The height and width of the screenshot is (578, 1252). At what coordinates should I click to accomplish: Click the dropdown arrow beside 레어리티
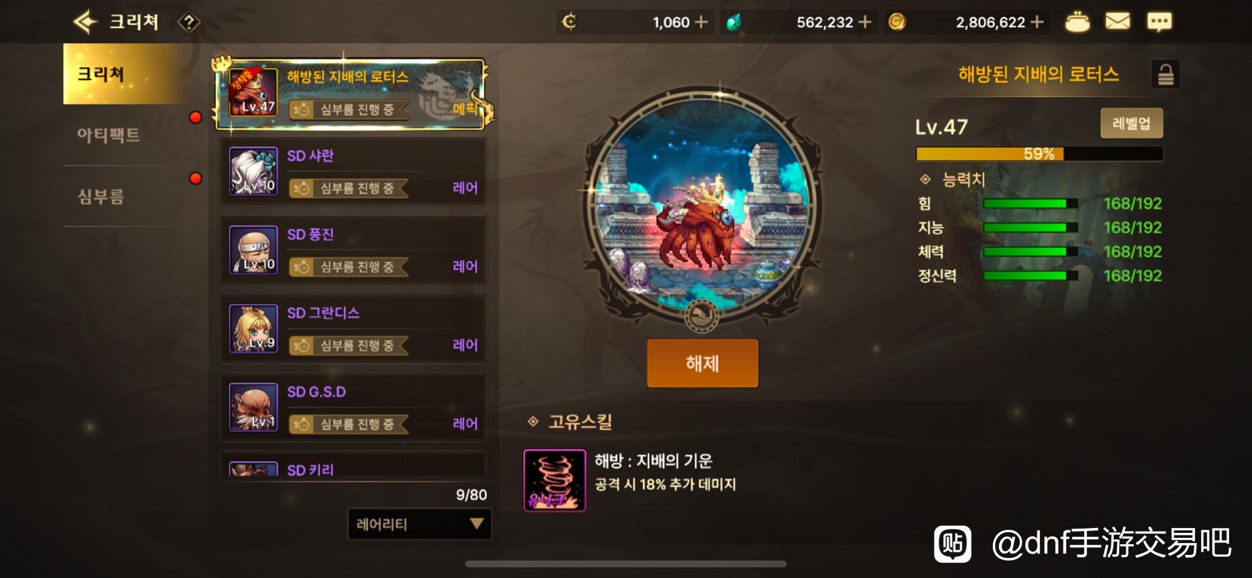point(476,524)
